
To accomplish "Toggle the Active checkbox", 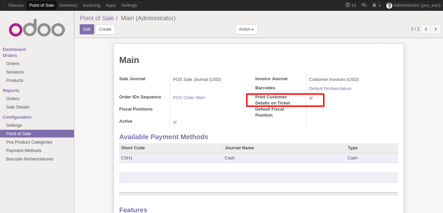I will point(175,122).
